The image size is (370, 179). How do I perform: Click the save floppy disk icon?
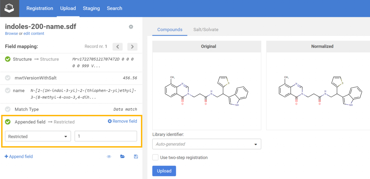pos(136,157)
